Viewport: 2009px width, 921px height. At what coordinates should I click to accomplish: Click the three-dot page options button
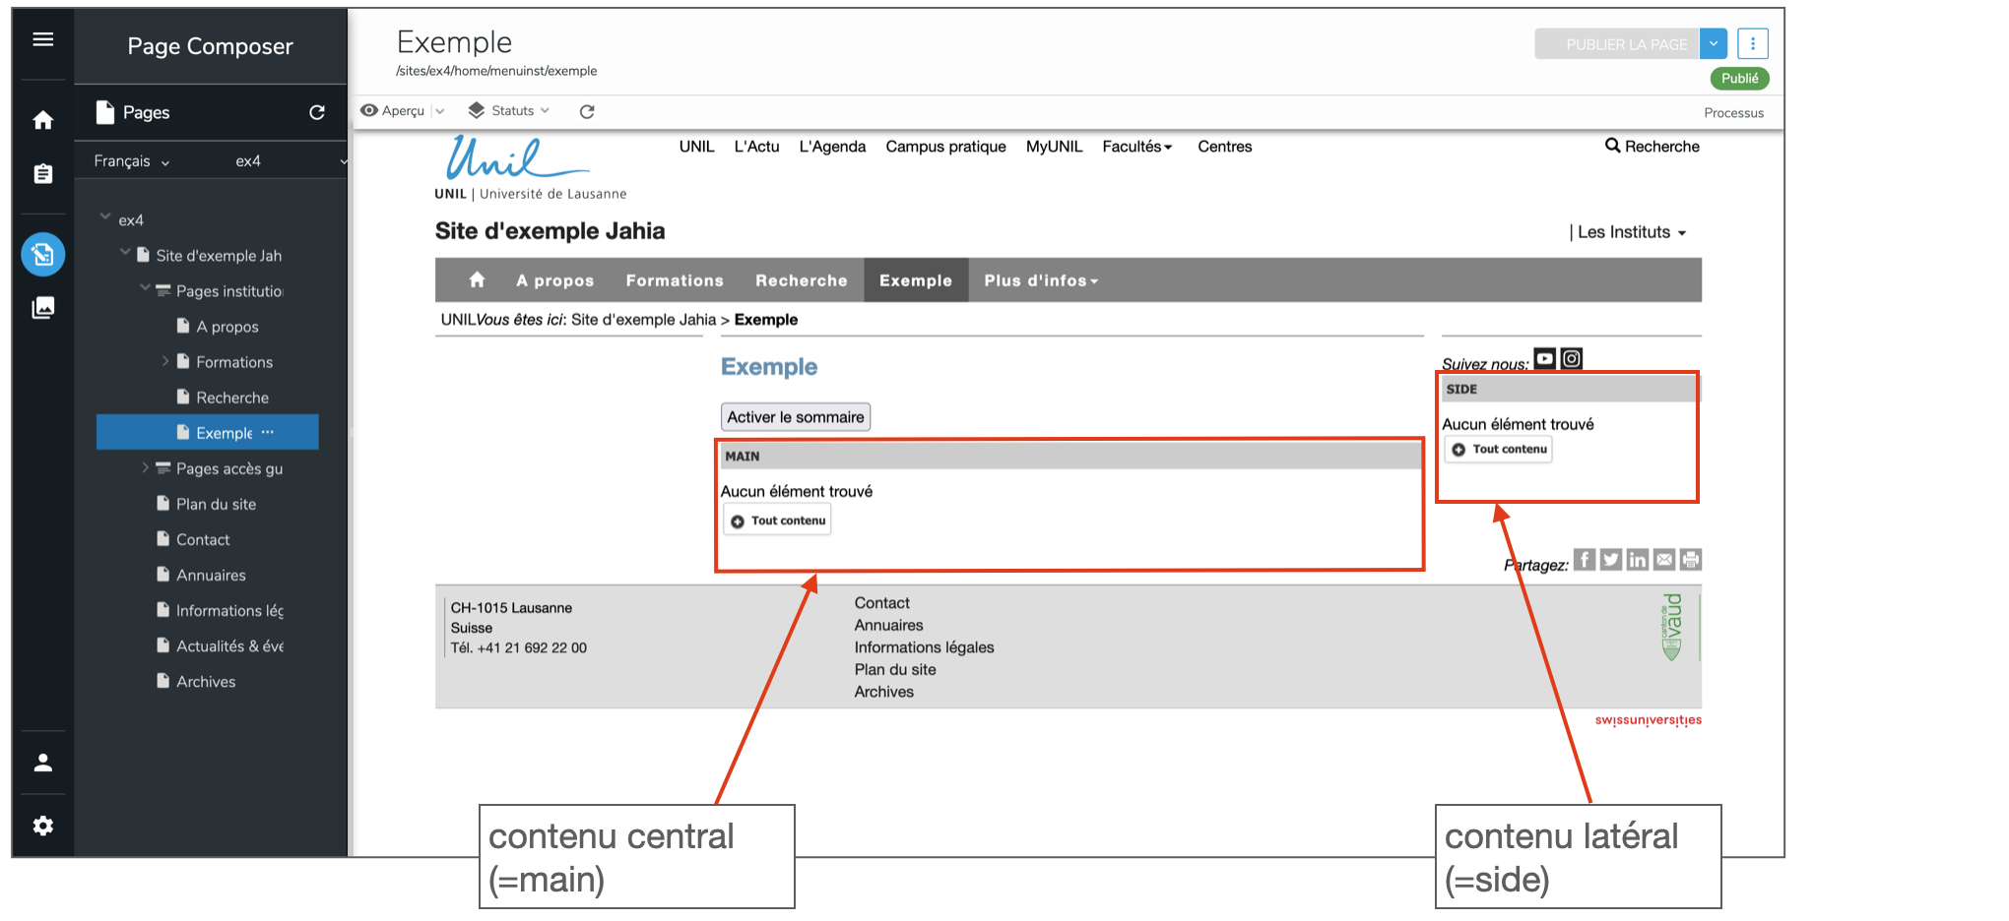(x=1752, y=44)
